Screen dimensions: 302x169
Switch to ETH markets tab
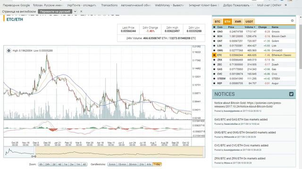pyautogui.click(x=227, y=22)
